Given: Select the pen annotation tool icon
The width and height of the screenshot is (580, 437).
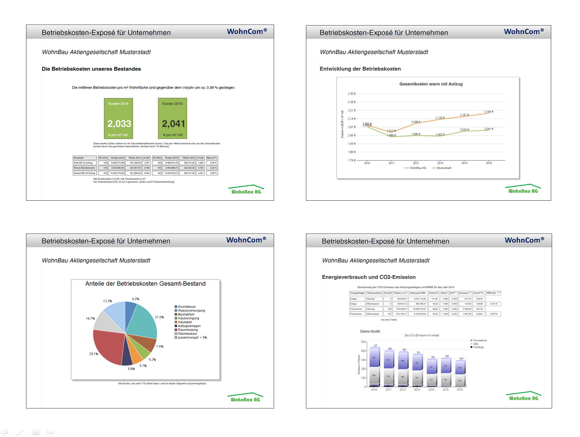Looking at the screenshot, I should click(20, 432).
